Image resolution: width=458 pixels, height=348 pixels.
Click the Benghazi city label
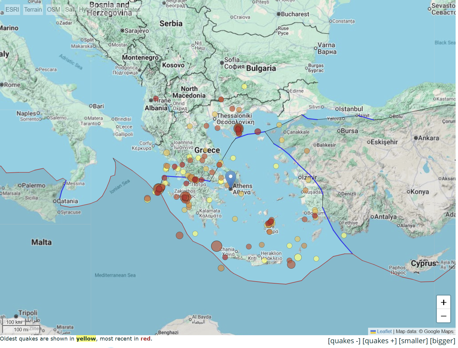tap(168, 332)
